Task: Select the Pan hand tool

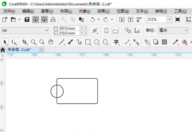Action: [51, 42]
